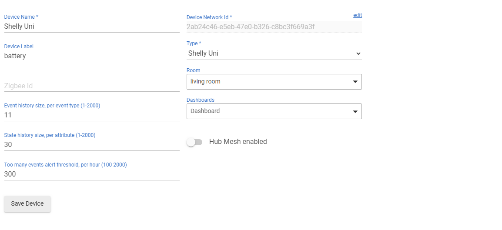The image size is (502, 230).
Task: Click the arrow icon of Dashboards dropdown
Action: pos(355,112)
